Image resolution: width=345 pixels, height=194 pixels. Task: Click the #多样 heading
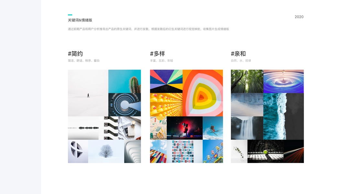click(157, 54)
